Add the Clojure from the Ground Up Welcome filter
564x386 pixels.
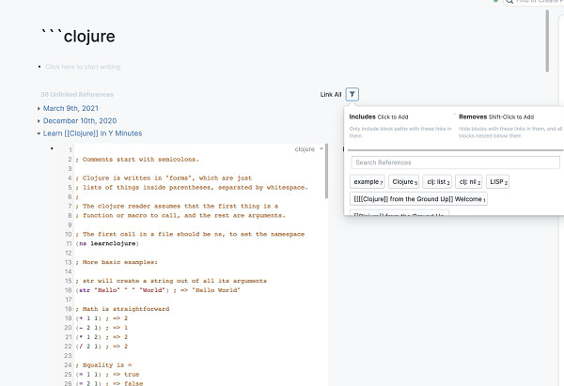coord(418,199)
